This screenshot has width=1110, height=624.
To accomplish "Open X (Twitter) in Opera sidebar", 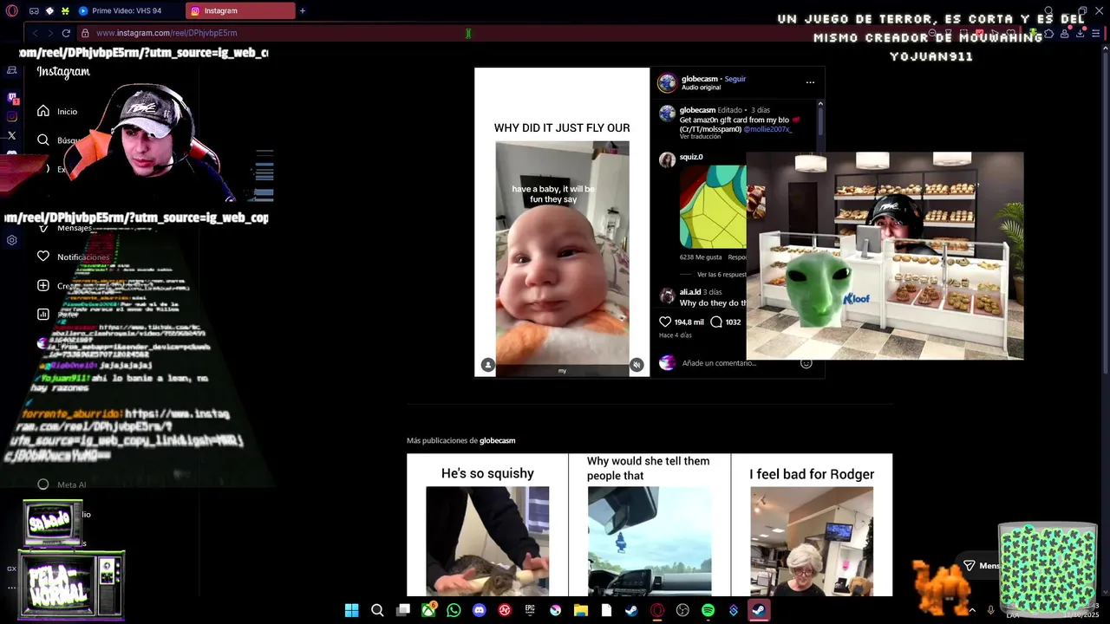I will (x=12, y=135).
